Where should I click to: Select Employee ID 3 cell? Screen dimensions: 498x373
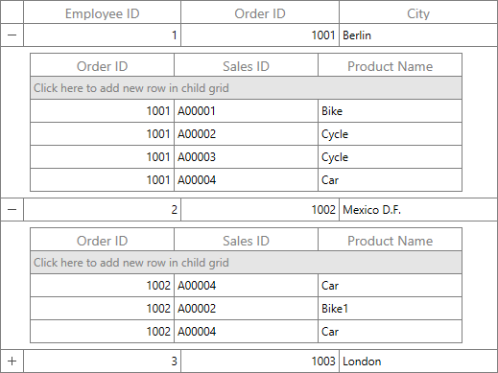click(102, 361)
